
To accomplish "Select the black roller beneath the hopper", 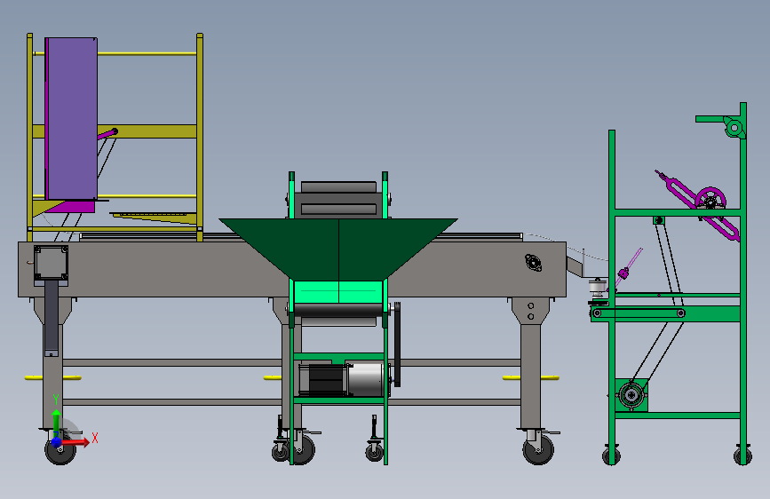I will point(337,310).
